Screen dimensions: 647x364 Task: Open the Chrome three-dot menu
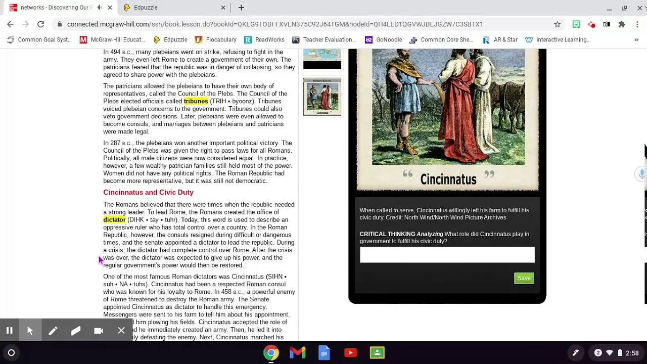coord(637,24)
